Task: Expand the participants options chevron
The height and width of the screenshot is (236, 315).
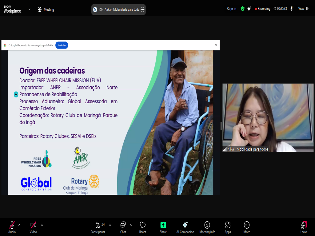Action: pyautogui.click(x=110, y=225)
